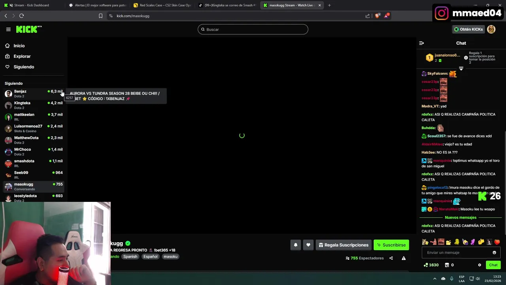Screen dimensions: 506x285
Task: Select the Spanish tag
Action: point(130,256)
